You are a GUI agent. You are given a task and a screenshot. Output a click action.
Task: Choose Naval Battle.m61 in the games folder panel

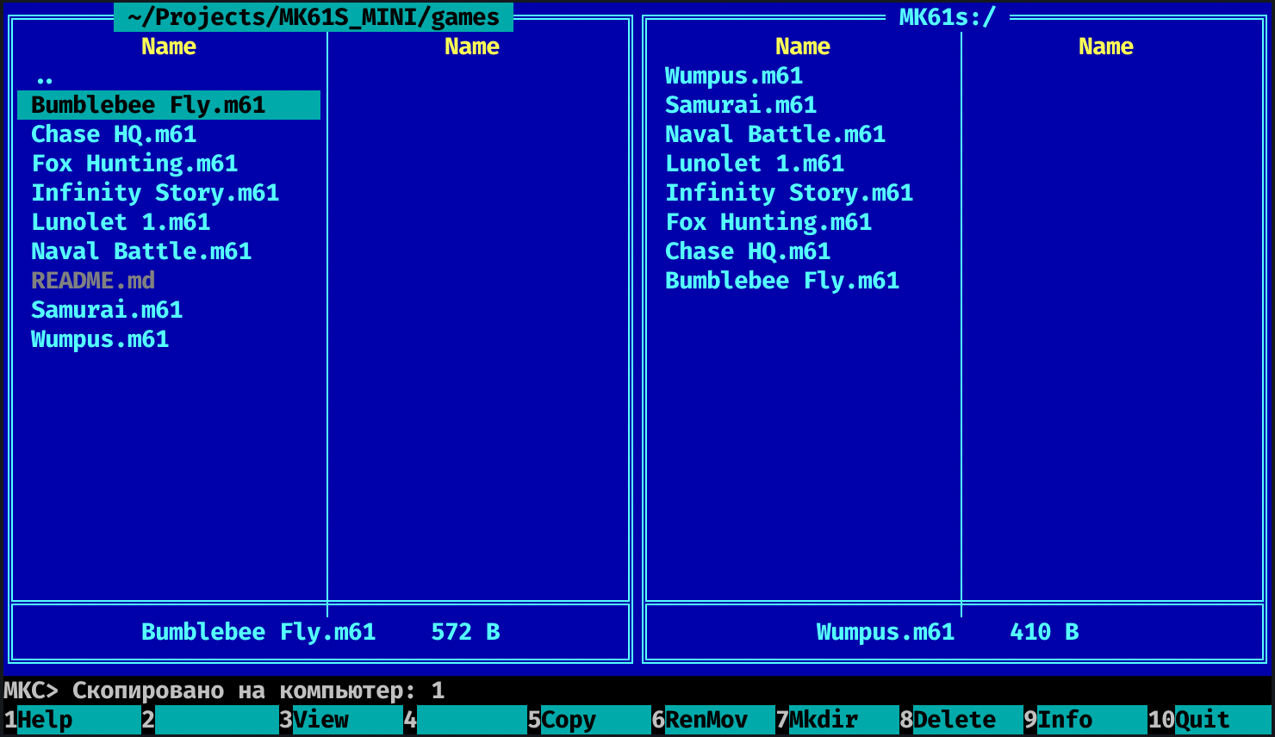169,251
